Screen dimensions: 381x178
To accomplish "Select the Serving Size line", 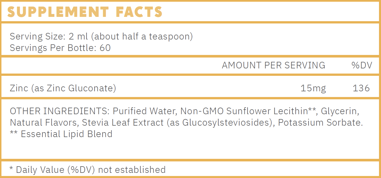I will point(101,36).
